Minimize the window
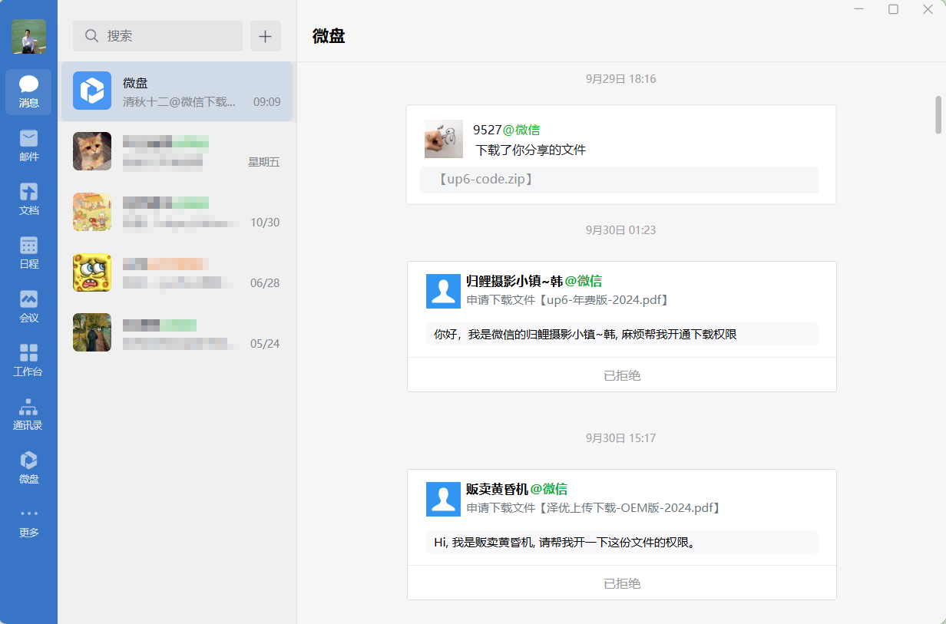This screenshot has width=946, height=624. tap(859, 9)
